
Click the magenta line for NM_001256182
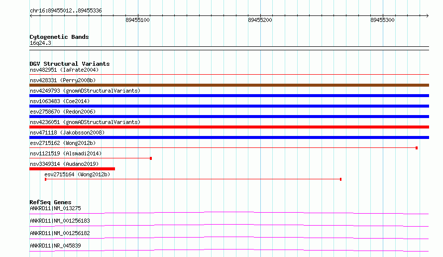tap(229, 238)
